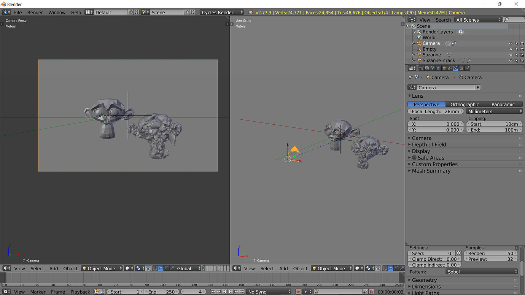The height and width of the screenshot is (295, 525).
Task: Open the timeline Marker menu
Action: pyautogui.click(x=38, y=292)
